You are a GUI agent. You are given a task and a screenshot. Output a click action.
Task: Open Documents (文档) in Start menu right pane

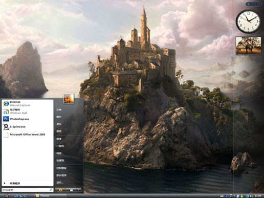tap(59, 109)
